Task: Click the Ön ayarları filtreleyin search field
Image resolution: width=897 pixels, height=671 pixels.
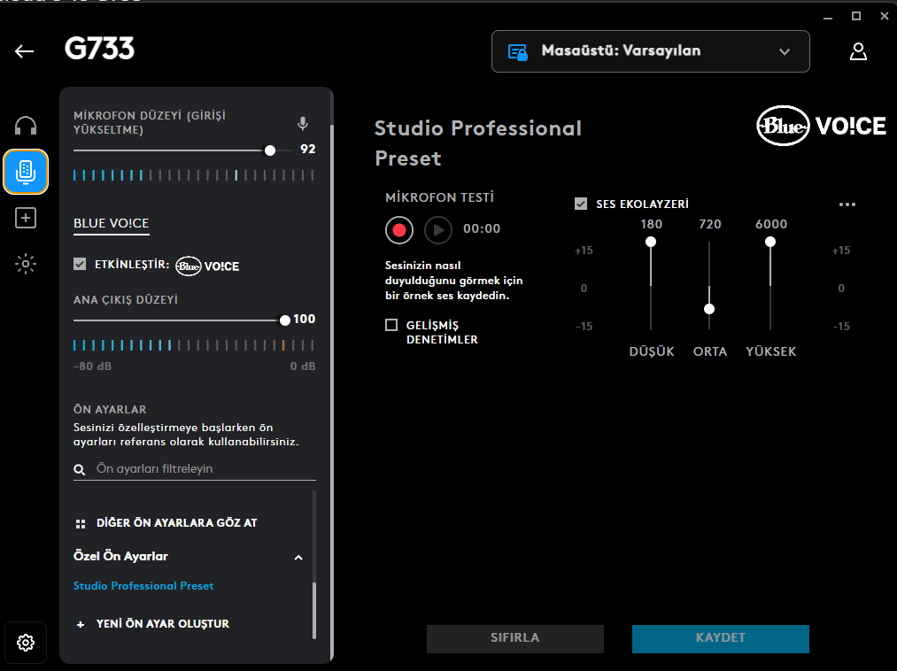Action: 195,469
